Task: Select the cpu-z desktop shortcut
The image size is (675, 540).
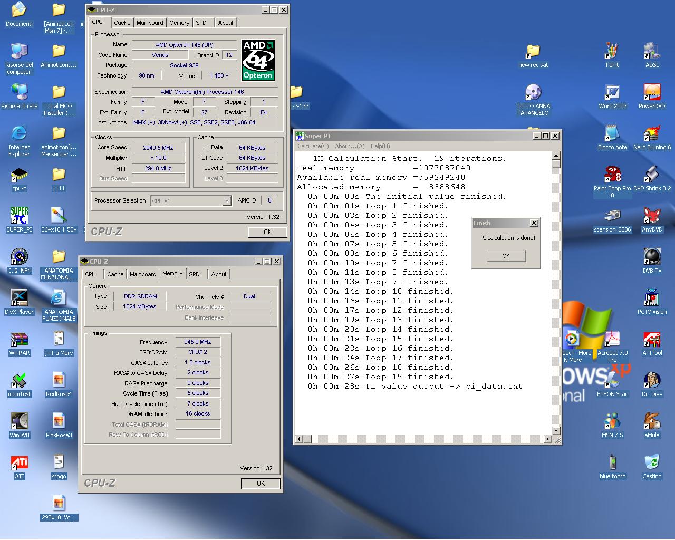Action: pos(19,179)
